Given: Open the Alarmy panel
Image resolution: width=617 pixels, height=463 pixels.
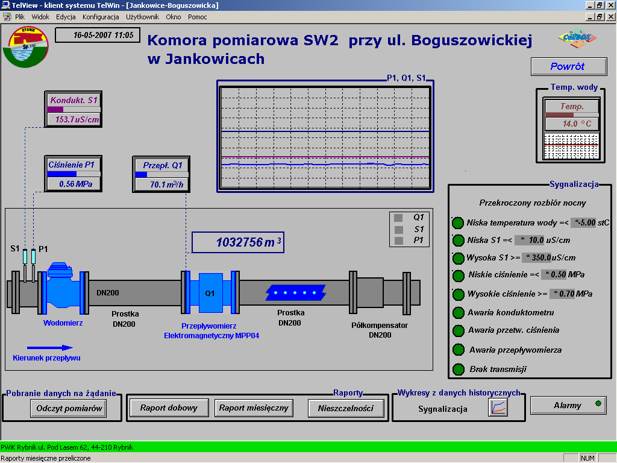Looking at the screenshot, I should tap(568, 405).
